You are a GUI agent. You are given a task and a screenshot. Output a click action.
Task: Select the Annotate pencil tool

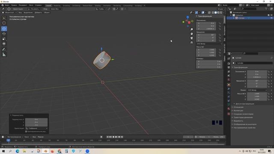[4, 50]
